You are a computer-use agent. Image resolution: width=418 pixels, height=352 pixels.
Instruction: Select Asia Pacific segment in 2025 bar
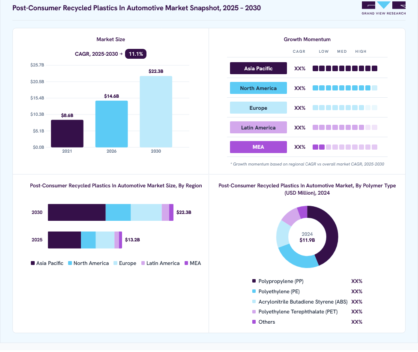tap(65, 240)
